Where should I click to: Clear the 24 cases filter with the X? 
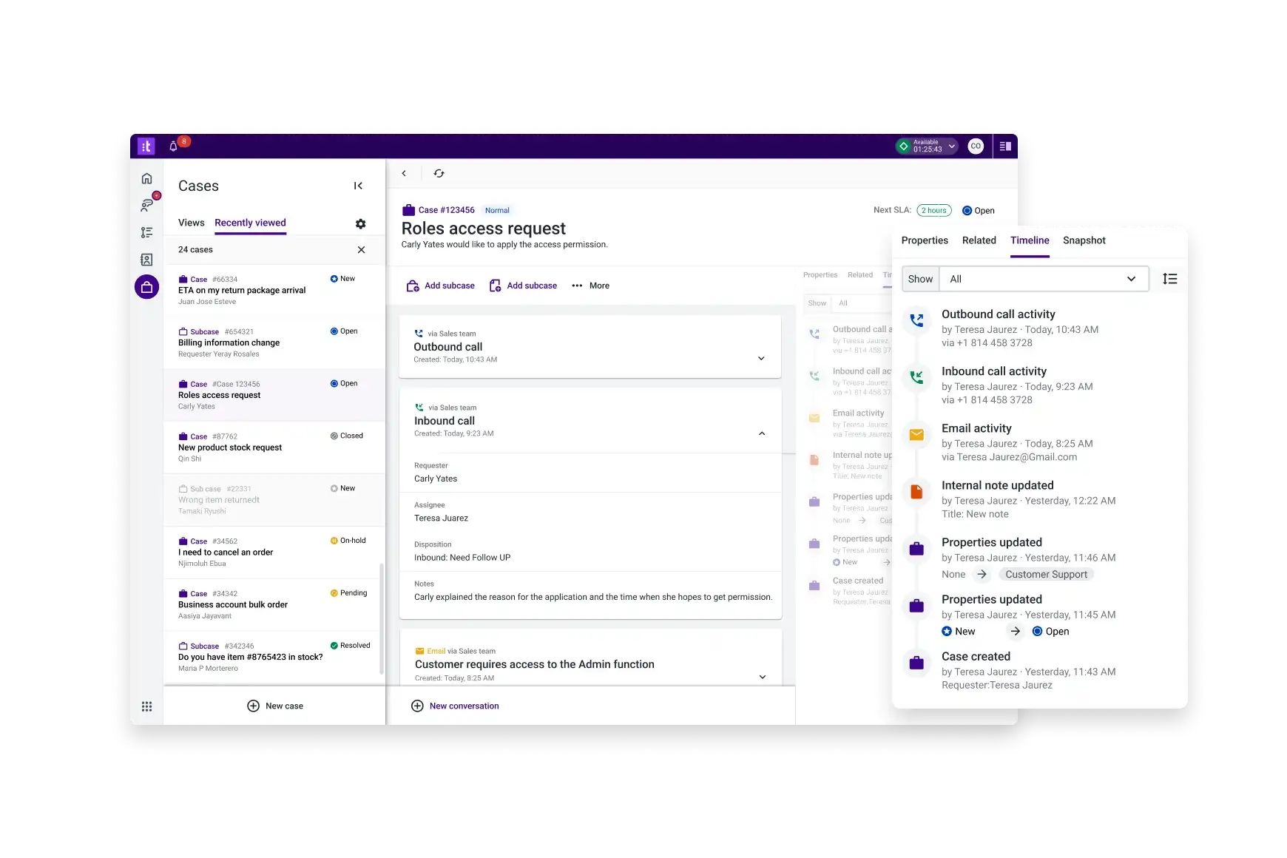point(362,250)
